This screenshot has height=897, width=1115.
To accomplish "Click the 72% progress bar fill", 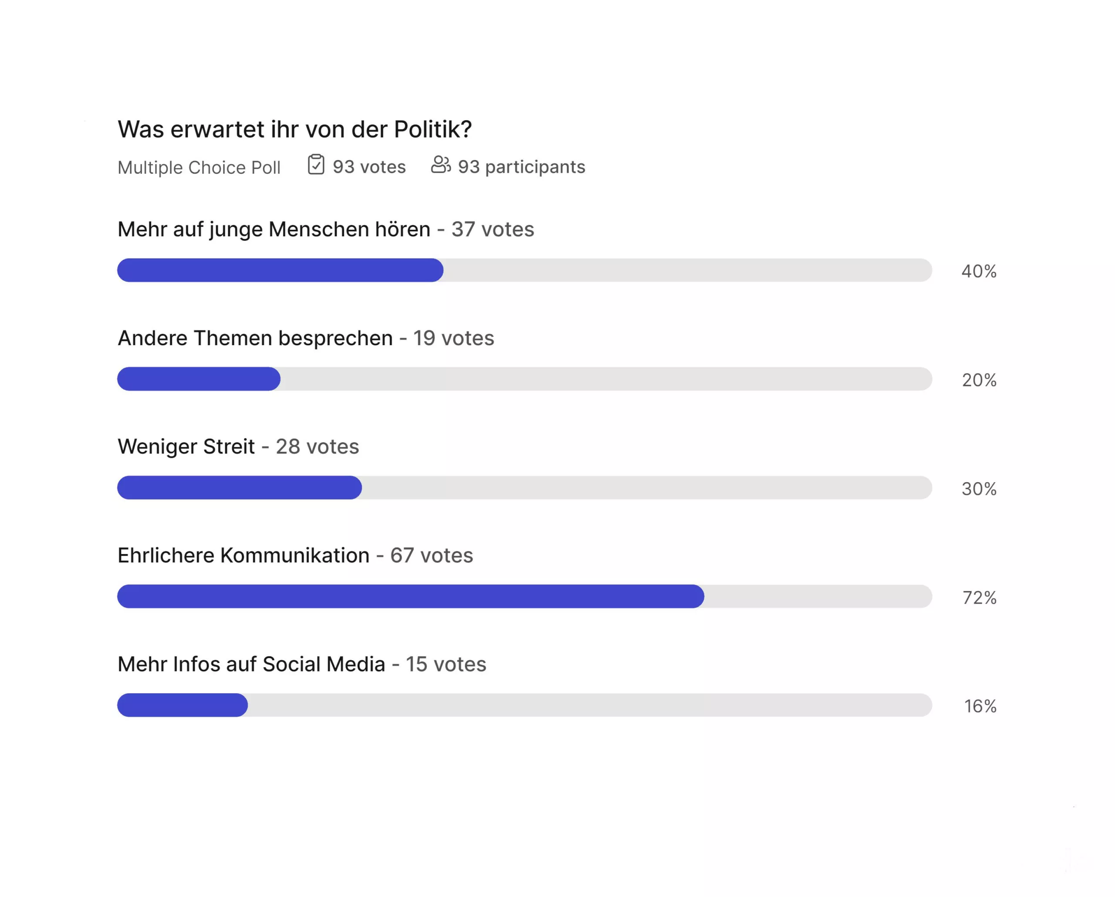I will 411,596.
